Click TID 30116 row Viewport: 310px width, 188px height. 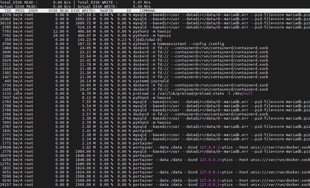point(155,23)
